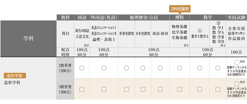Select the circle under 理科 in 2教科型 row

coord(180,68)
